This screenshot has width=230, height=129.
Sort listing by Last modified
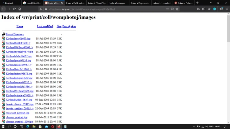[45, 26]
